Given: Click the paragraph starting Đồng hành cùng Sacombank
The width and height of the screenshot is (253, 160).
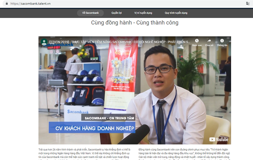Looking at the screenshot, I should click(x=184, y=154).
